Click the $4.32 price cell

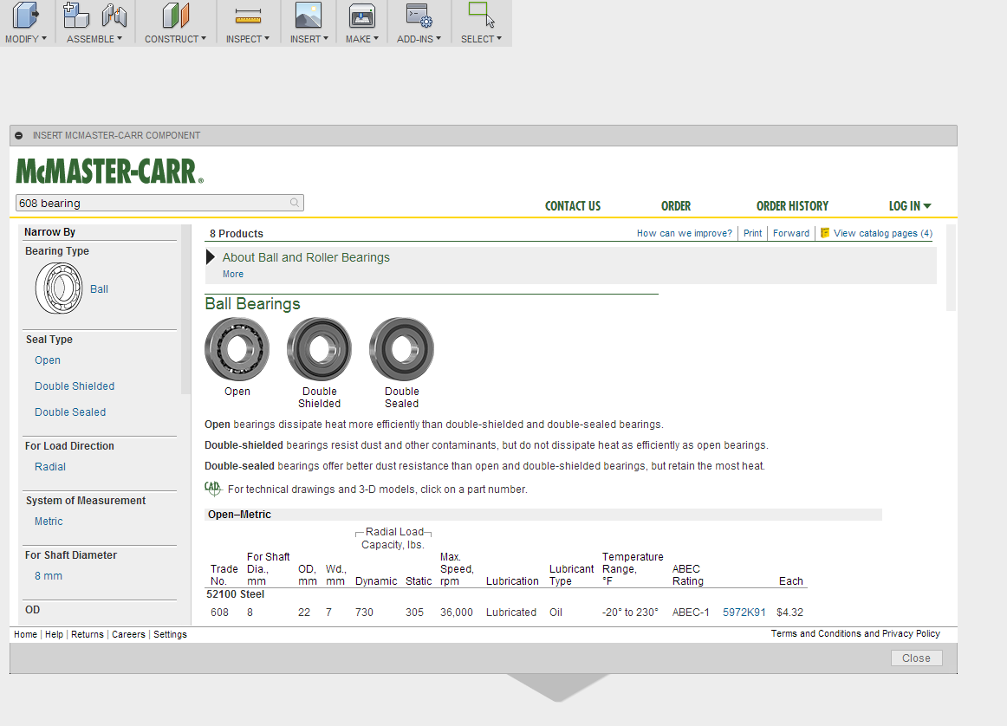(x=789, y=613)
